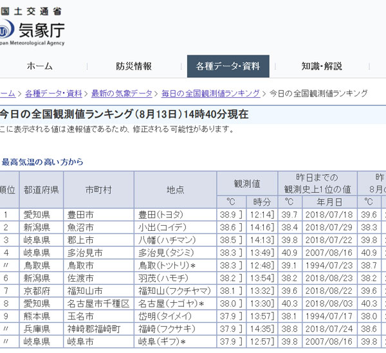
Task: Click the 郡上市 municipality cell
Action: tap(98, 240)
